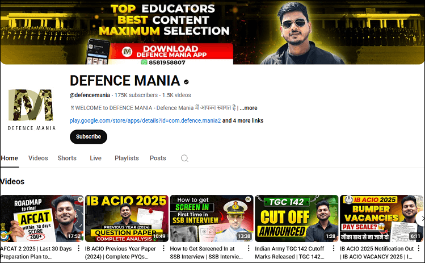The width and height of the screenshot is (425, 263).
Task: Switch to the Home tab
Action: tap(10, 158)
